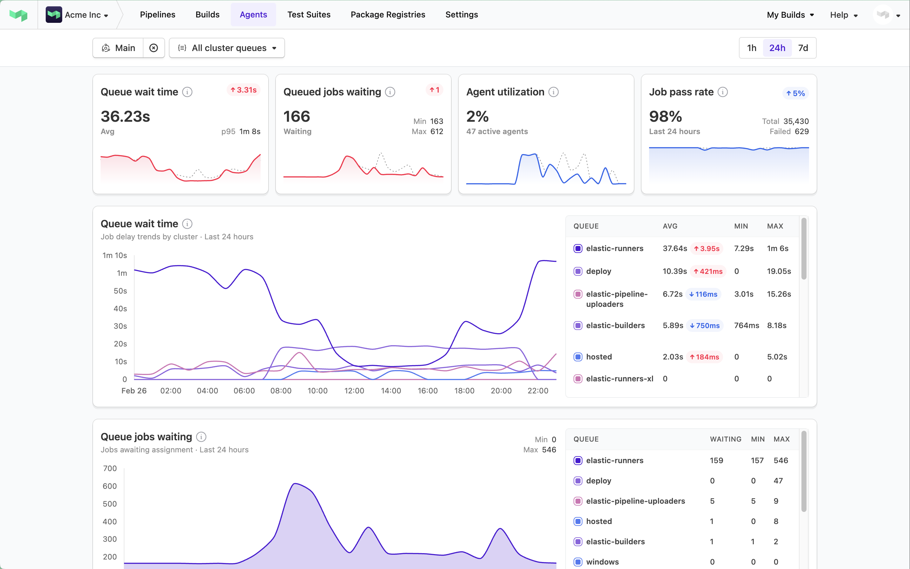
Task: Click the cluster icon in the Main filter
Action: tap(107, 48)
